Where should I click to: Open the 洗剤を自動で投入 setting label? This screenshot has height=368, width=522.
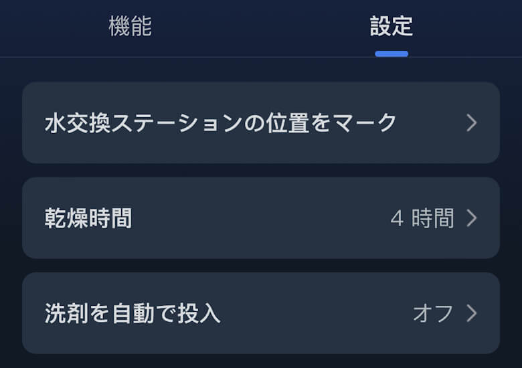coord(133,314)
